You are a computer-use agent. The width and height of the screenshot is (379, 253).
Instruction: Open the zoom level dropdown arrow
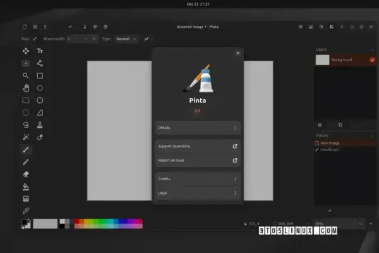pos(361,224)
